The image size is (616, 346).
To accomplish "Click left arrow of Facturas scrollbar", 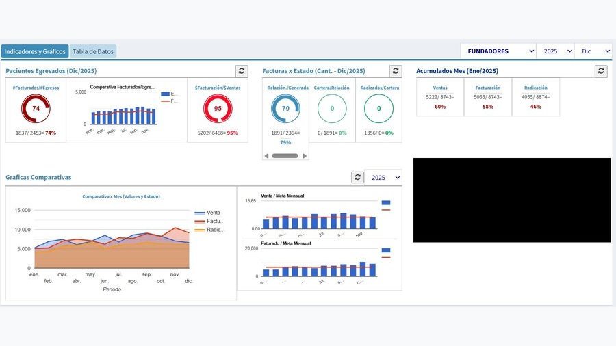I will (x=266, y=156).
